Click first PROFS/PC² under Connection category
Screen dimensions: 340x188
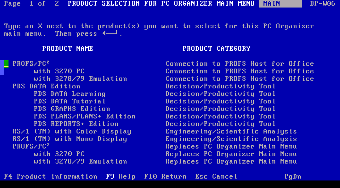(31, 63)
